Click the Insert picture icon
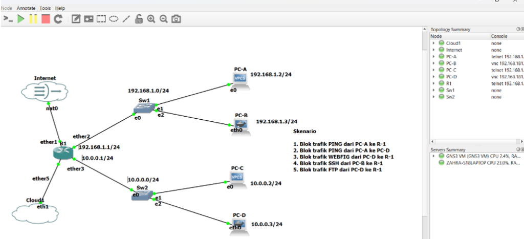This screenshot has width=524, height=239. (x=89, y=19)
